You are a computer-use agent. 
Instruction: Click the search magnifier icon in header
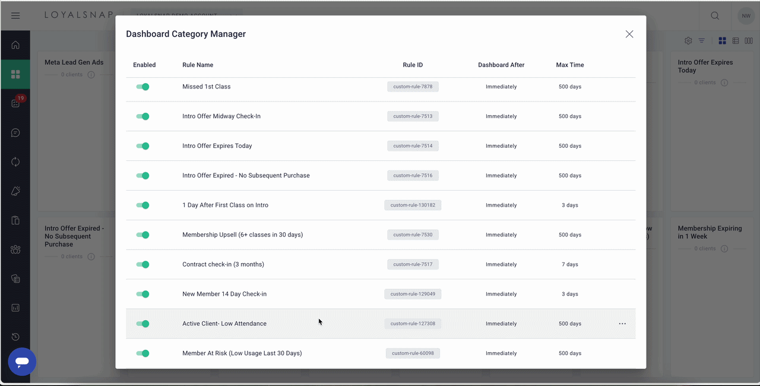pyautogui.click(x=715, y=15)
